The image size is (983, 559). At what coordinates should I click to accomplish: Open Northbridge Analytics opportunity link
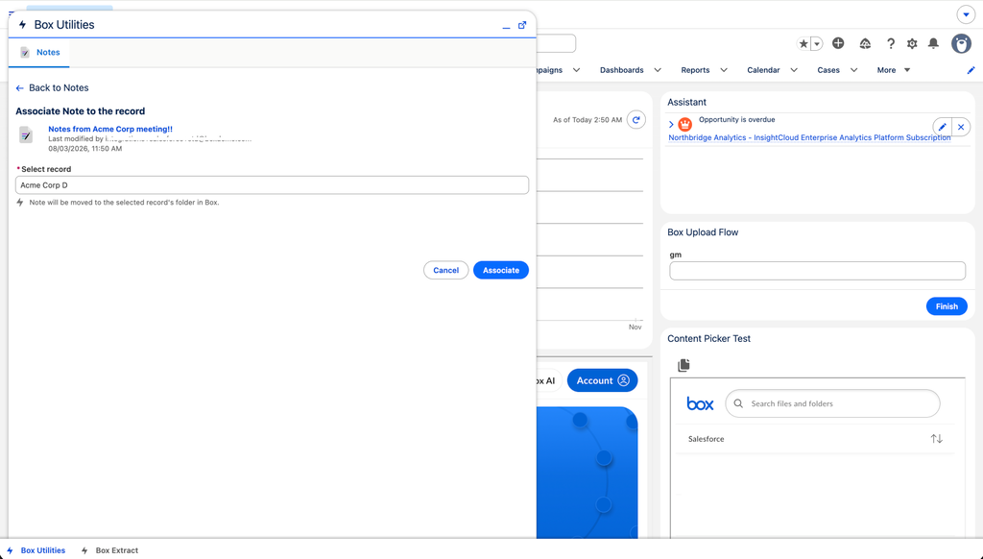[x=809, y=137]
